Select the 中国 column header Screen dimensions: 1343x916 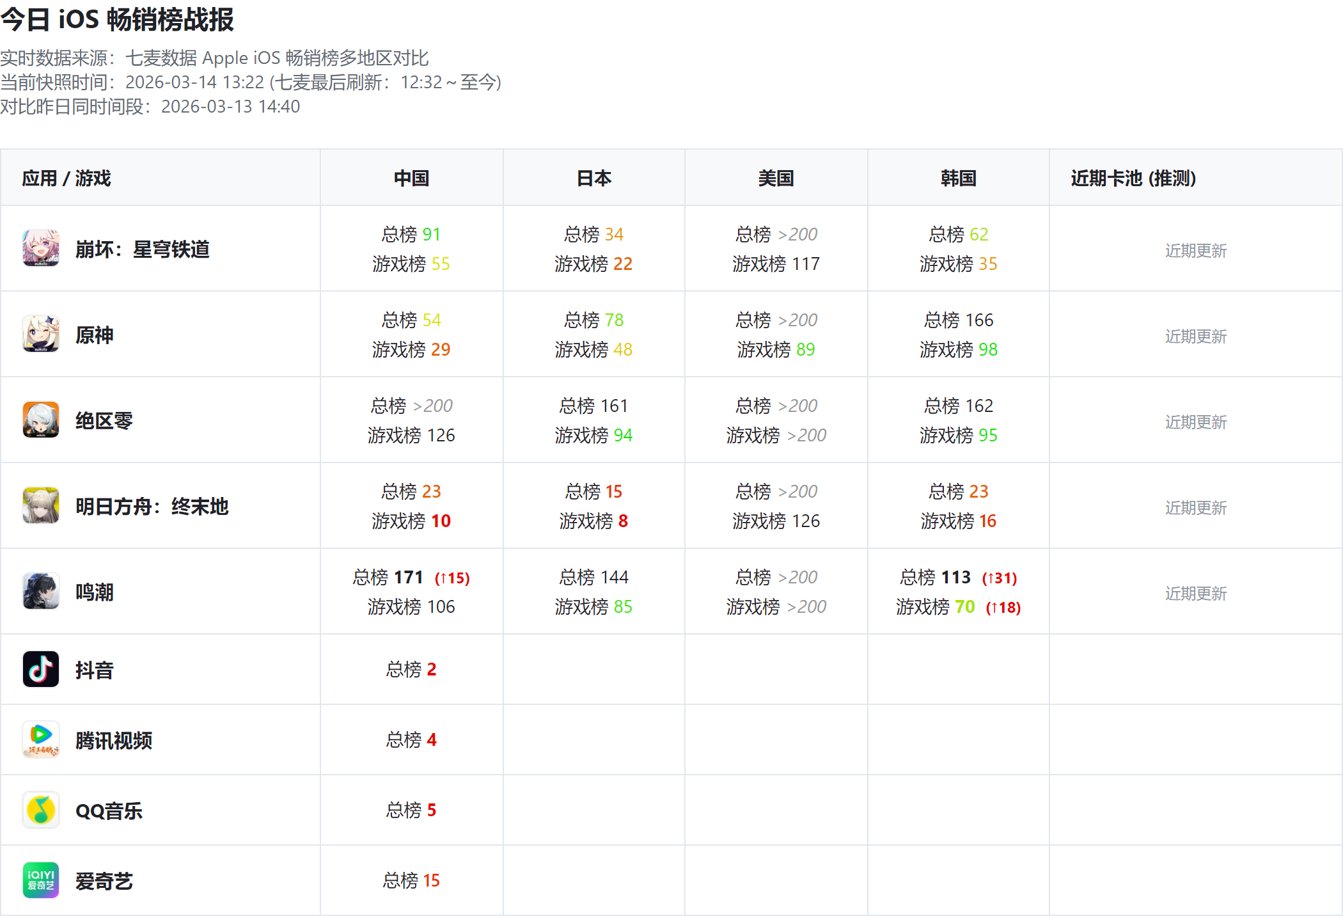pos(411,178)
